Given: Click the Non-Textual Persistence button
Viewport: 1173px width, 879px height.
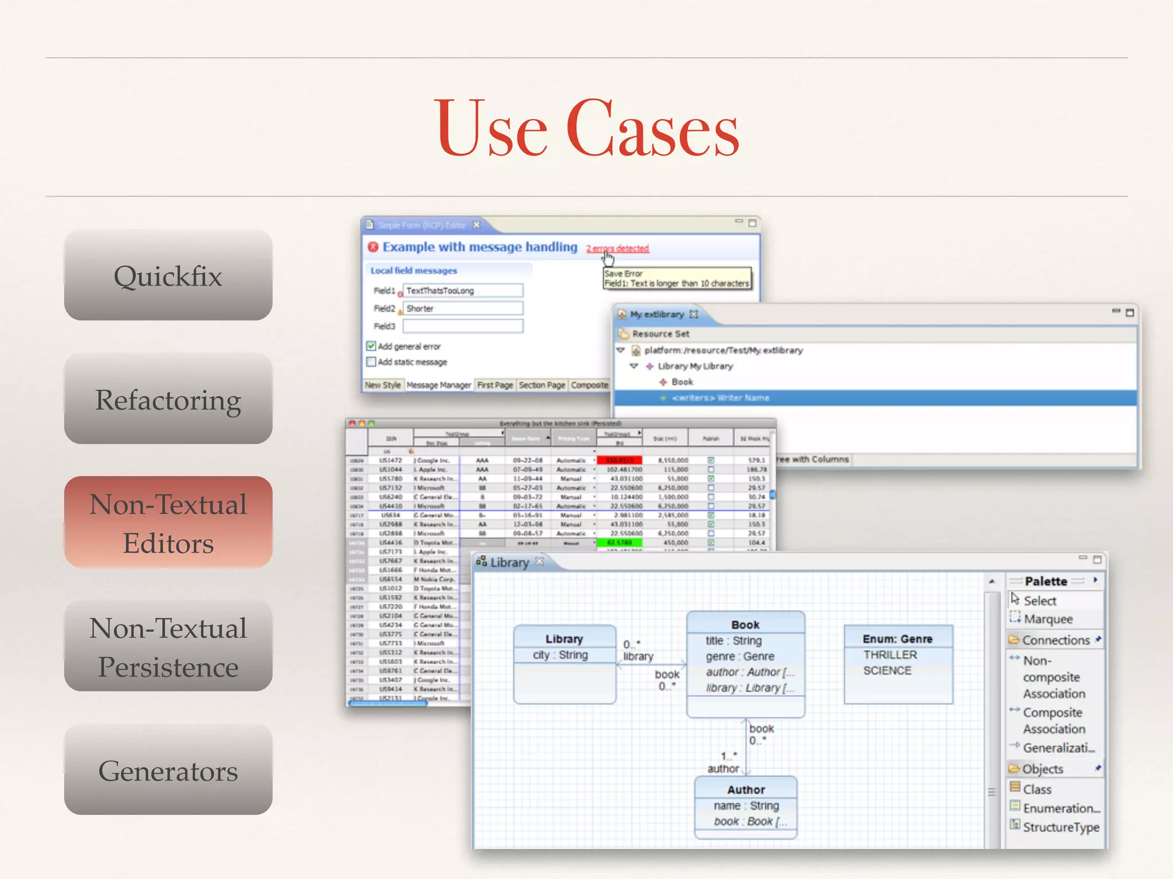Looking at the screenshot, I should point(168,646).
